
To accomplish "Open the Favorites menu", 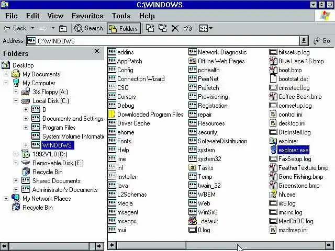I will coord(87,16).
